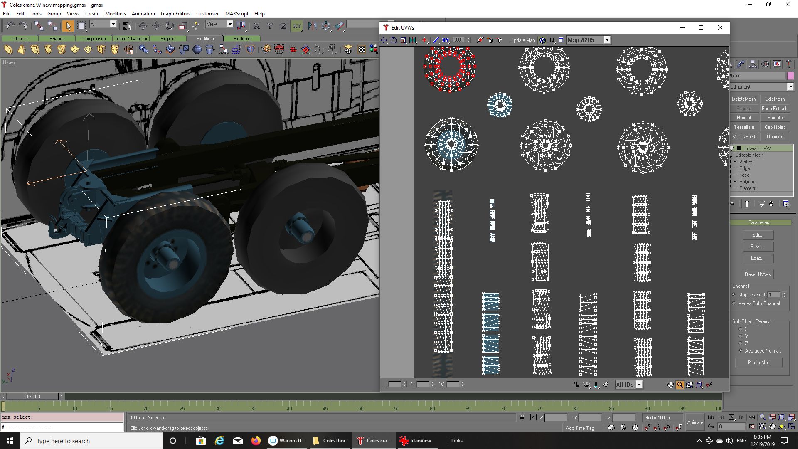798x449 pixels.
Task: Select the Polygon sub-object level in stack
Action: 747,182
